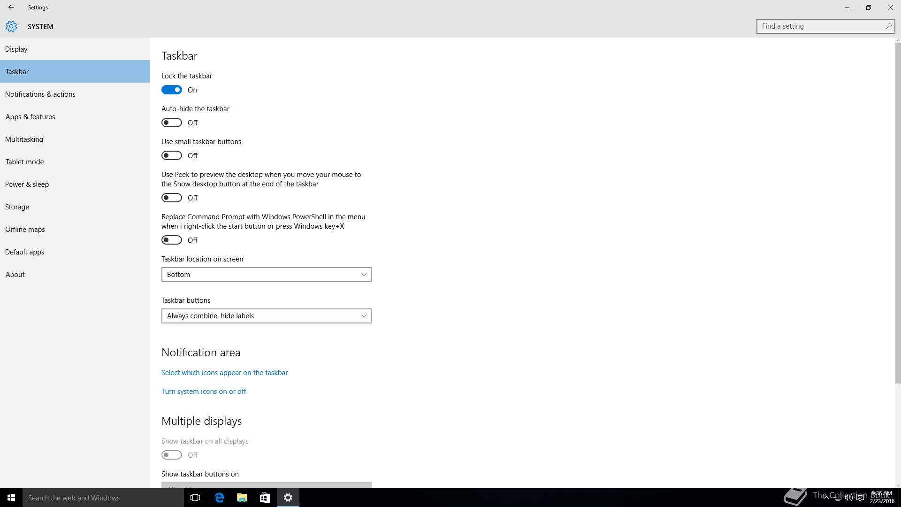Open the Power & sleep section
This screenshot has width=901, height=507.
click(x=27, y=184)
